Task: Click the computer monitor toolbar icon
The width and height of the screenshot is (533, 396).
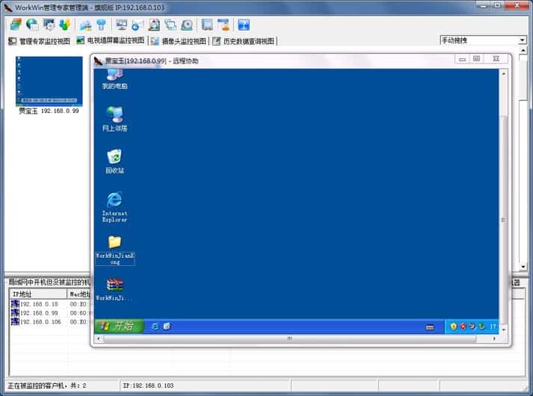Action: pyautogui.click(x=121, y=25)
